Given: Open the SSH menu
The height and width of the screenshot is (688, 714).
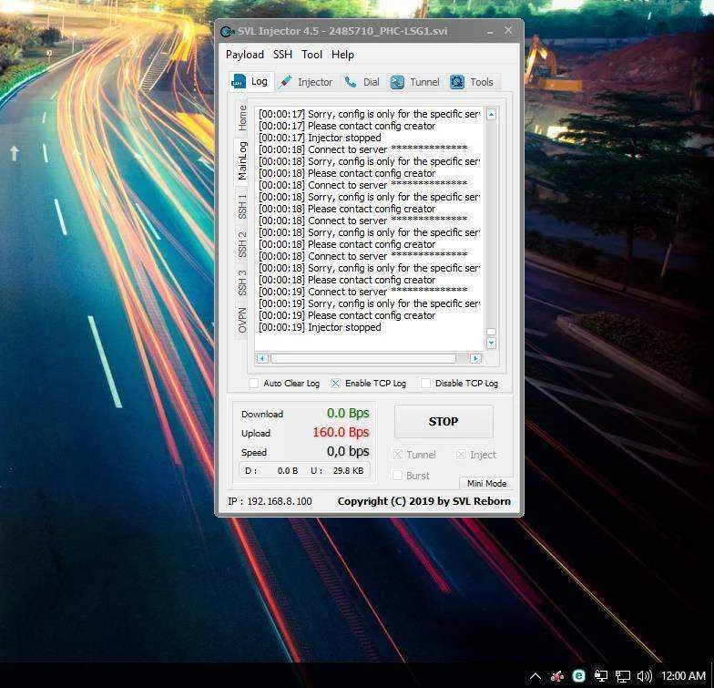Looking at the screenshot, I should [x=282, y=55].
